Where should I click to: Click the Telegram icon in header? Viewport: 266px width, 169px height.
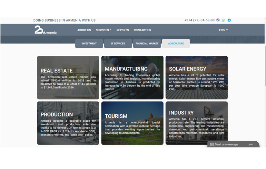(x=229, y=20)
